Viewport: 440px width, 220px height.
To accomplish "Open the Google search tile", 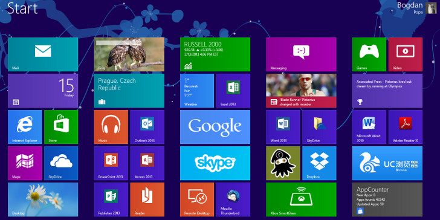I will (x=215, y=127).
